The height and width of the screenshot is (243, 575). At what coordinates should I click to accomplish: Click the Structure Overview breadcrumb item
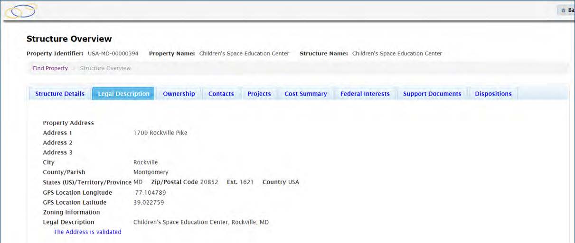click(105, 68)
